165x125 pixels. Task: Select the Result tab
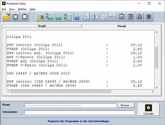[x=122, y=26]
